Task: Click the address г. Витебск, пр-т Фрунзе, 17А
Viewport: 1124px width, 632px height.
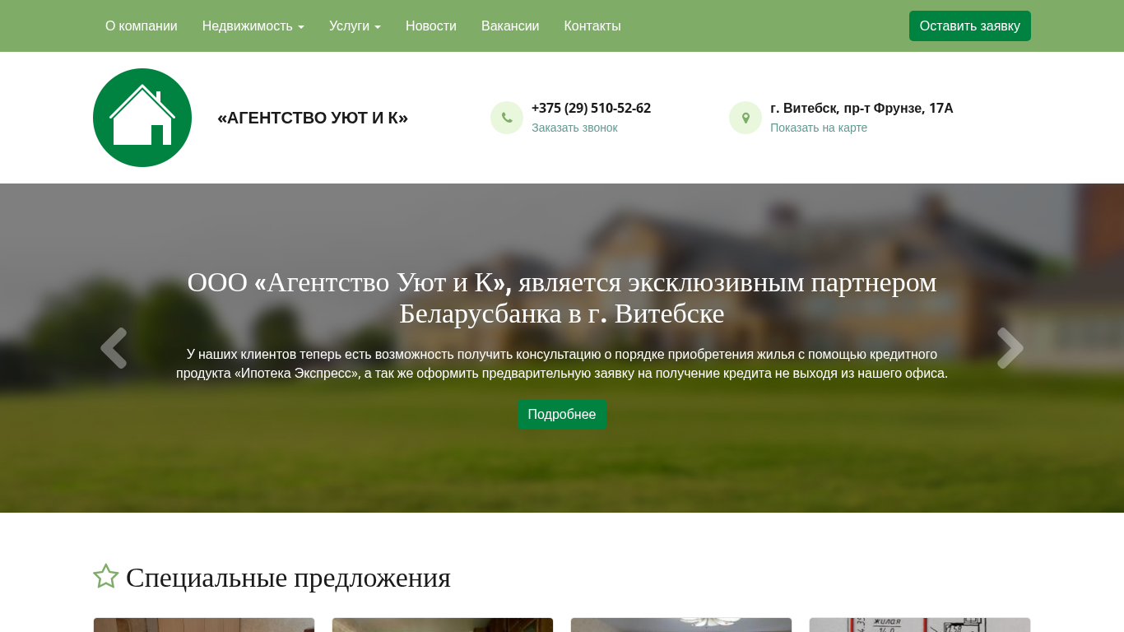Action: coord(862,108)
